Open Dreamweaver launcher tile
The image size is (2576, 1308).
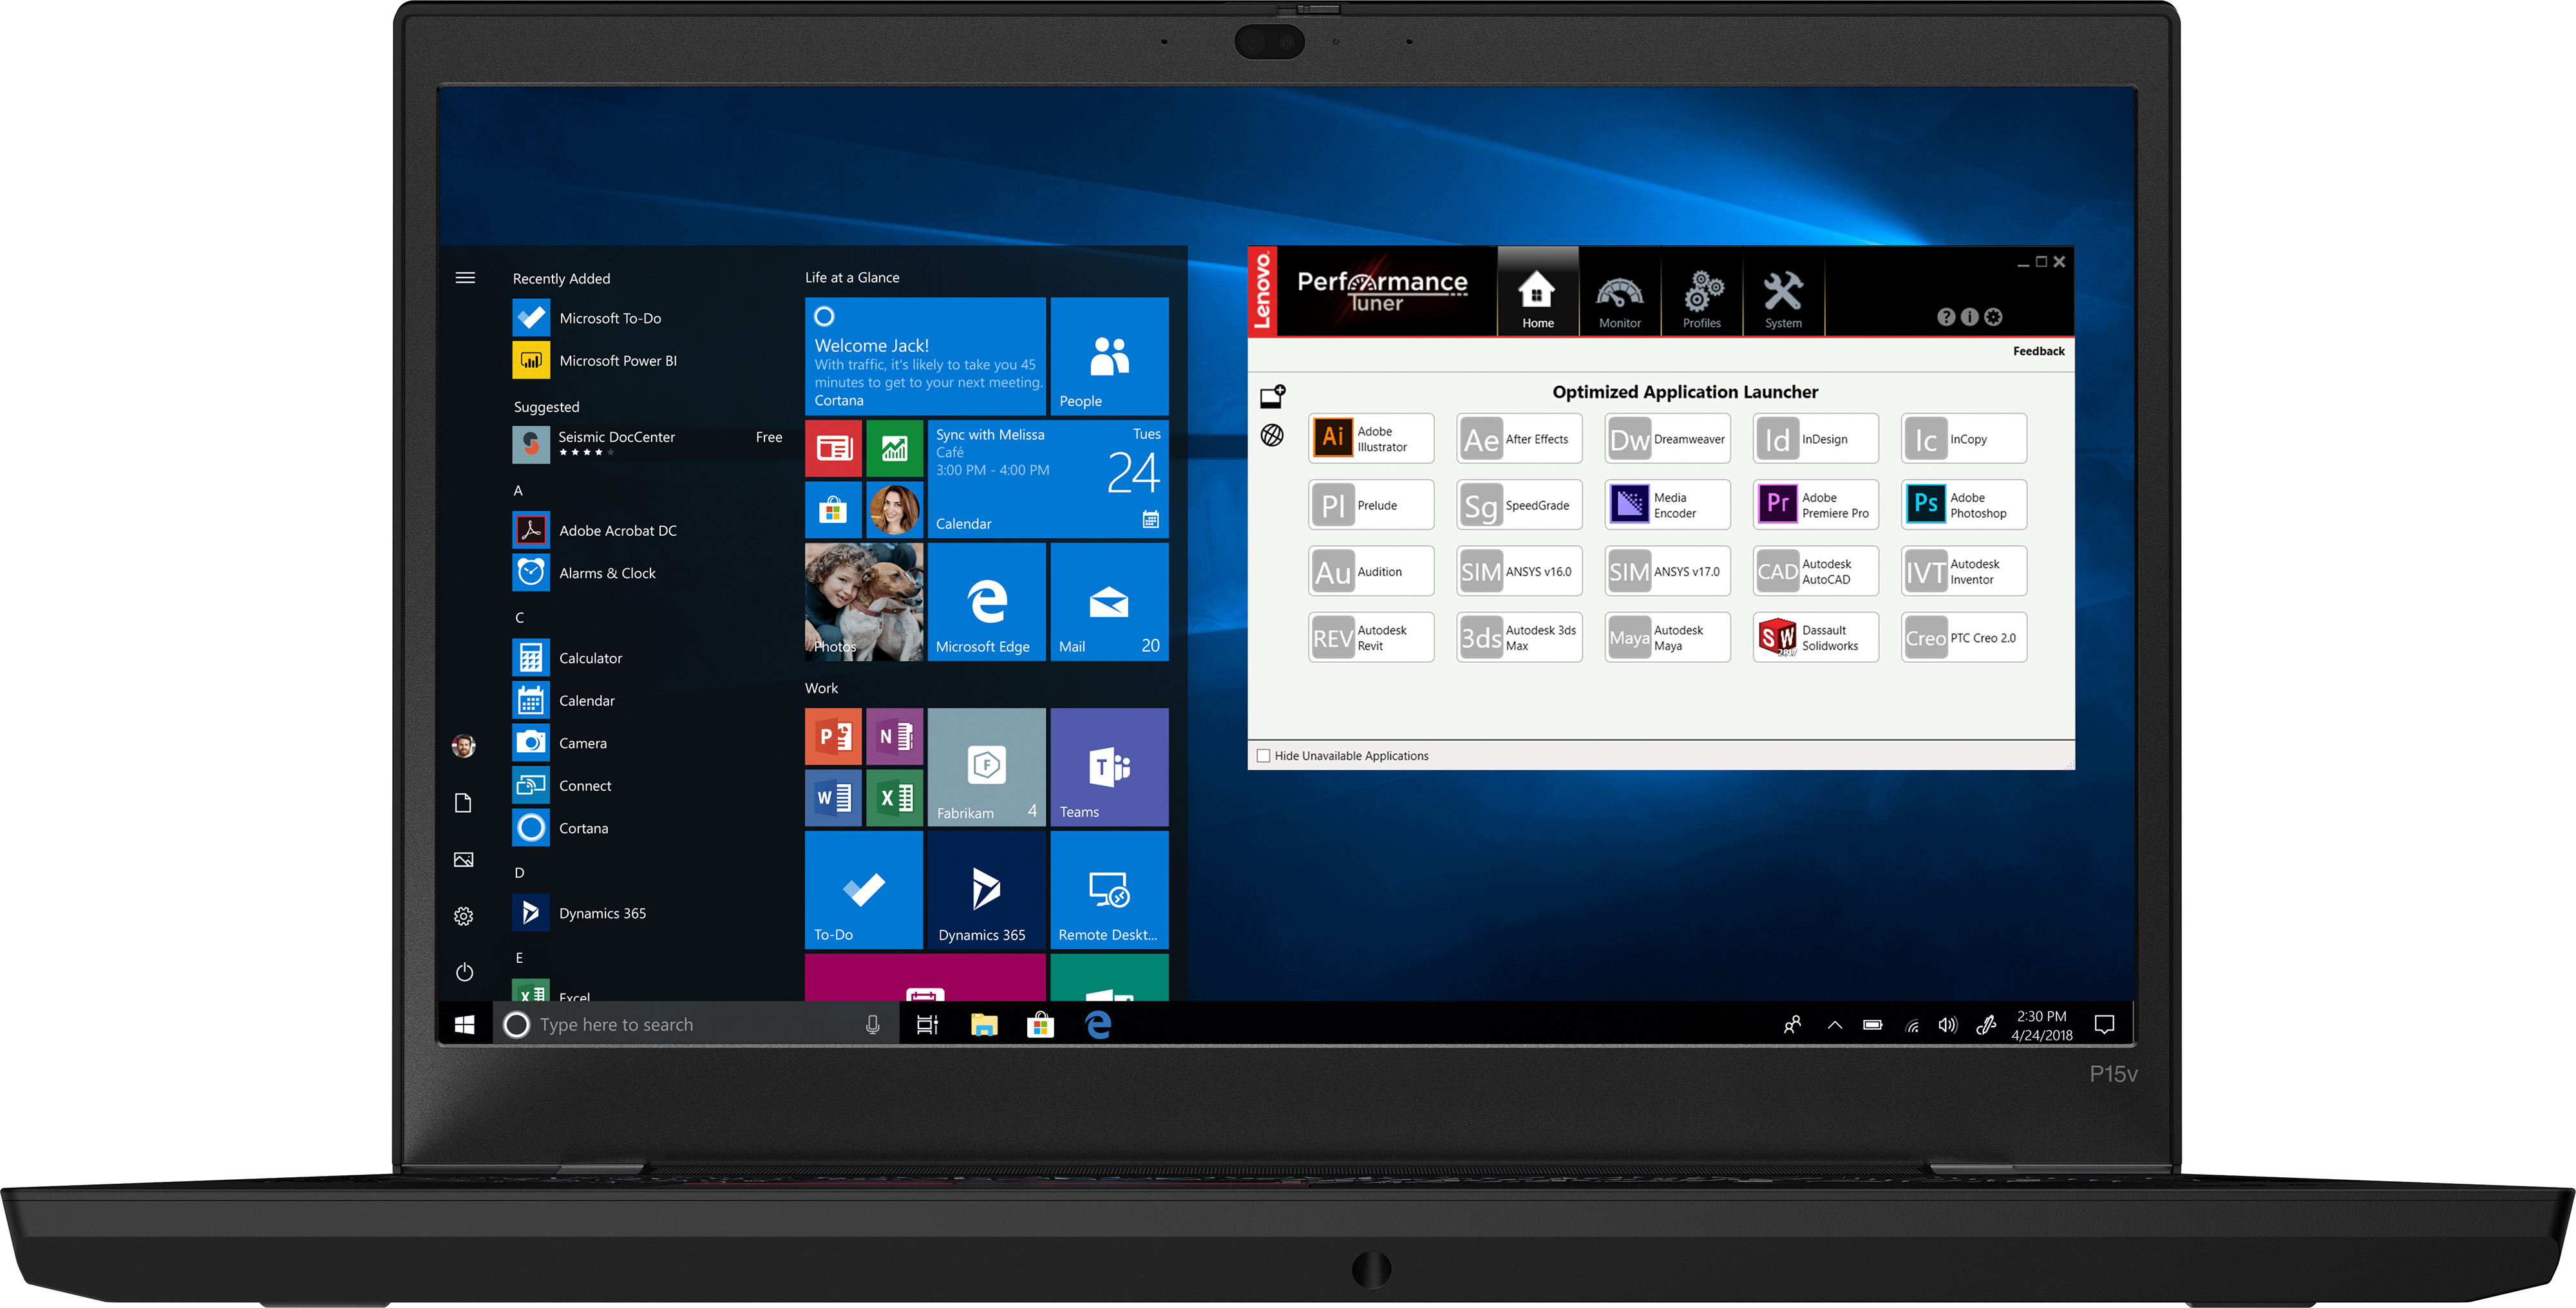pyautogui.click(x=1667, y=439)
